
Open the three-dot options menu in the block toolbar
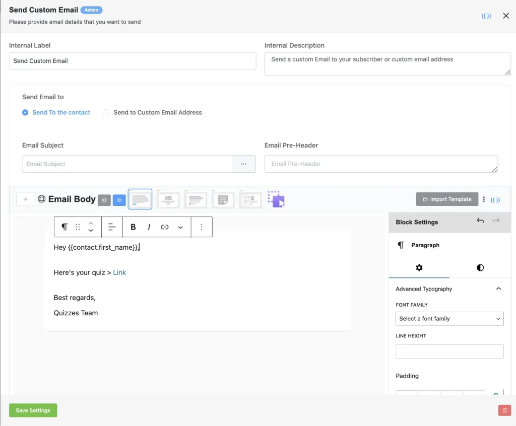202,227
